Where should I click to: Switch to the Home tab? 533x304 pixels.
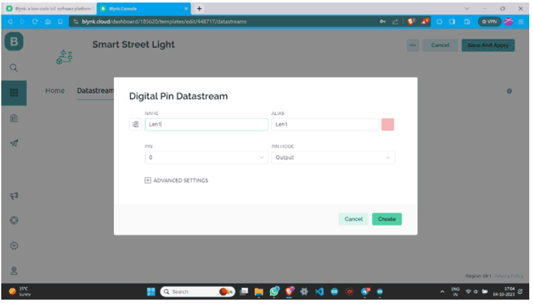click(55, 91)
